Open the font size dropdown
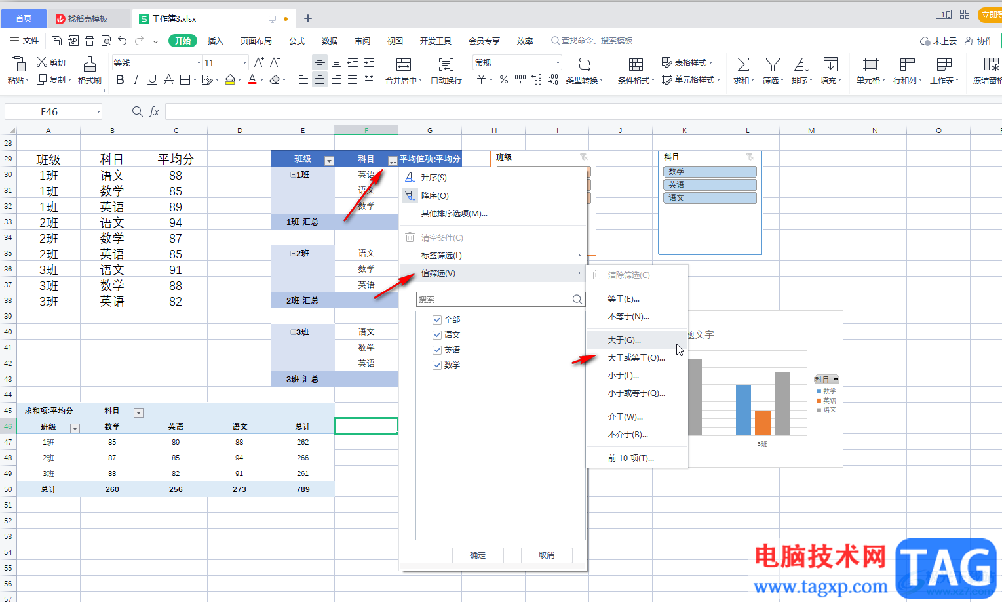 [244, 62]
